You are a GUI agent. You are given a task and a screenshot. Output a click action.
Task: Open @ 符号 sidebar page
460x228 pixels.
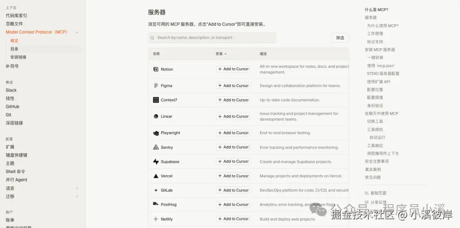[12, 66]
